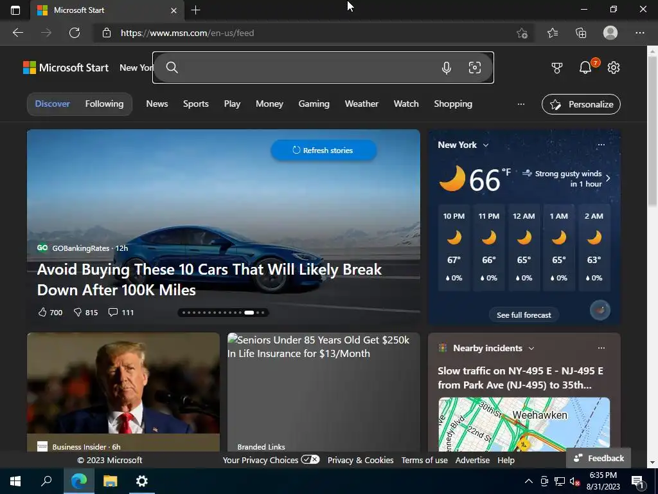658x494 pixels.
Task: Open notifications bell with 7 badge
Action: [x=585, y=67]
